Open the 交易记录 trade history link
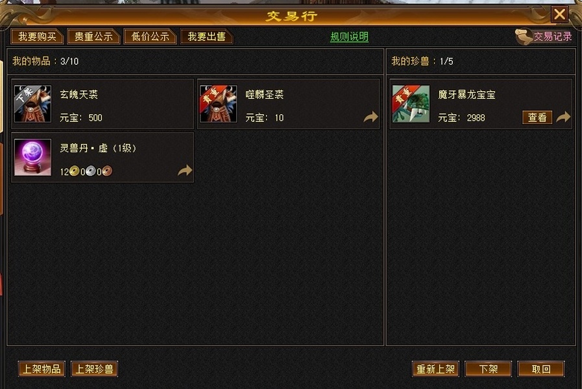The image size is (582, 389). (x=553, y=36)
